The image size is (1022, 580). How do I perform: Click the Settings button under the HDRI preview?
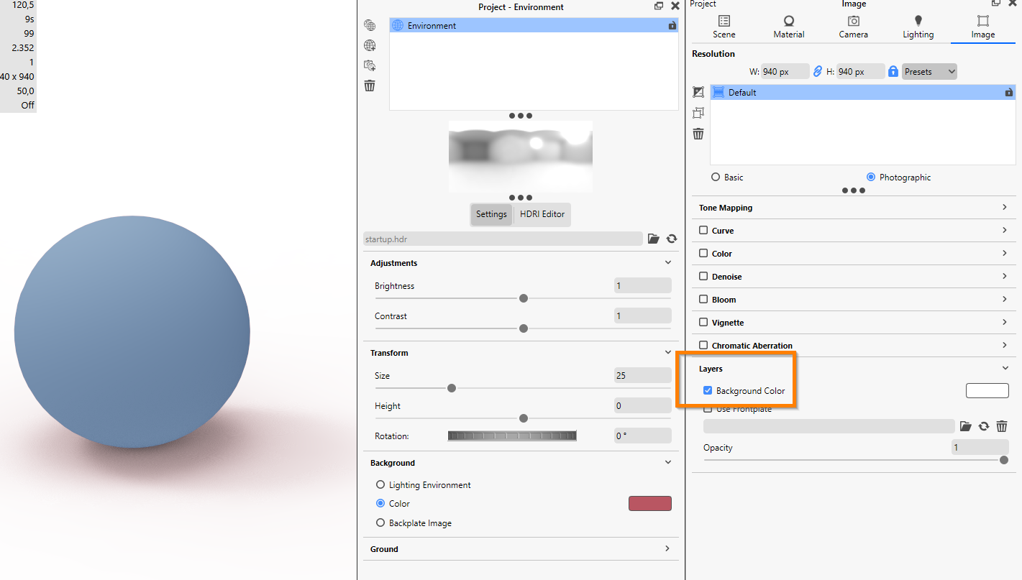coord(491,214)
